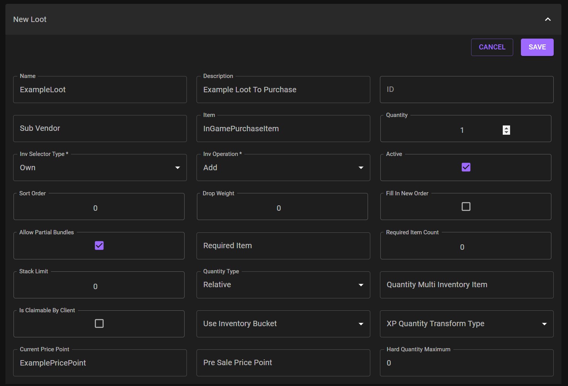Edit the Item field InGamePurchaseItem
This screenshot has height=386, width=568.
click(283, 129)
